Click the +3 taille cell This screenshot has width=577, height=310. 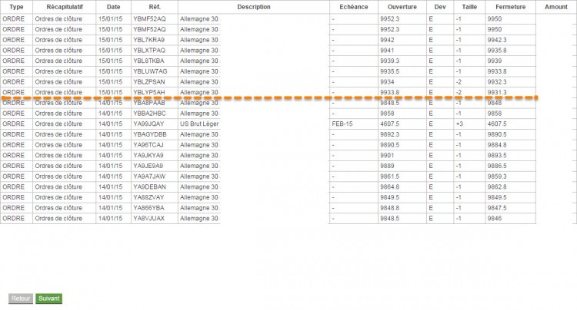coord(469,124)
